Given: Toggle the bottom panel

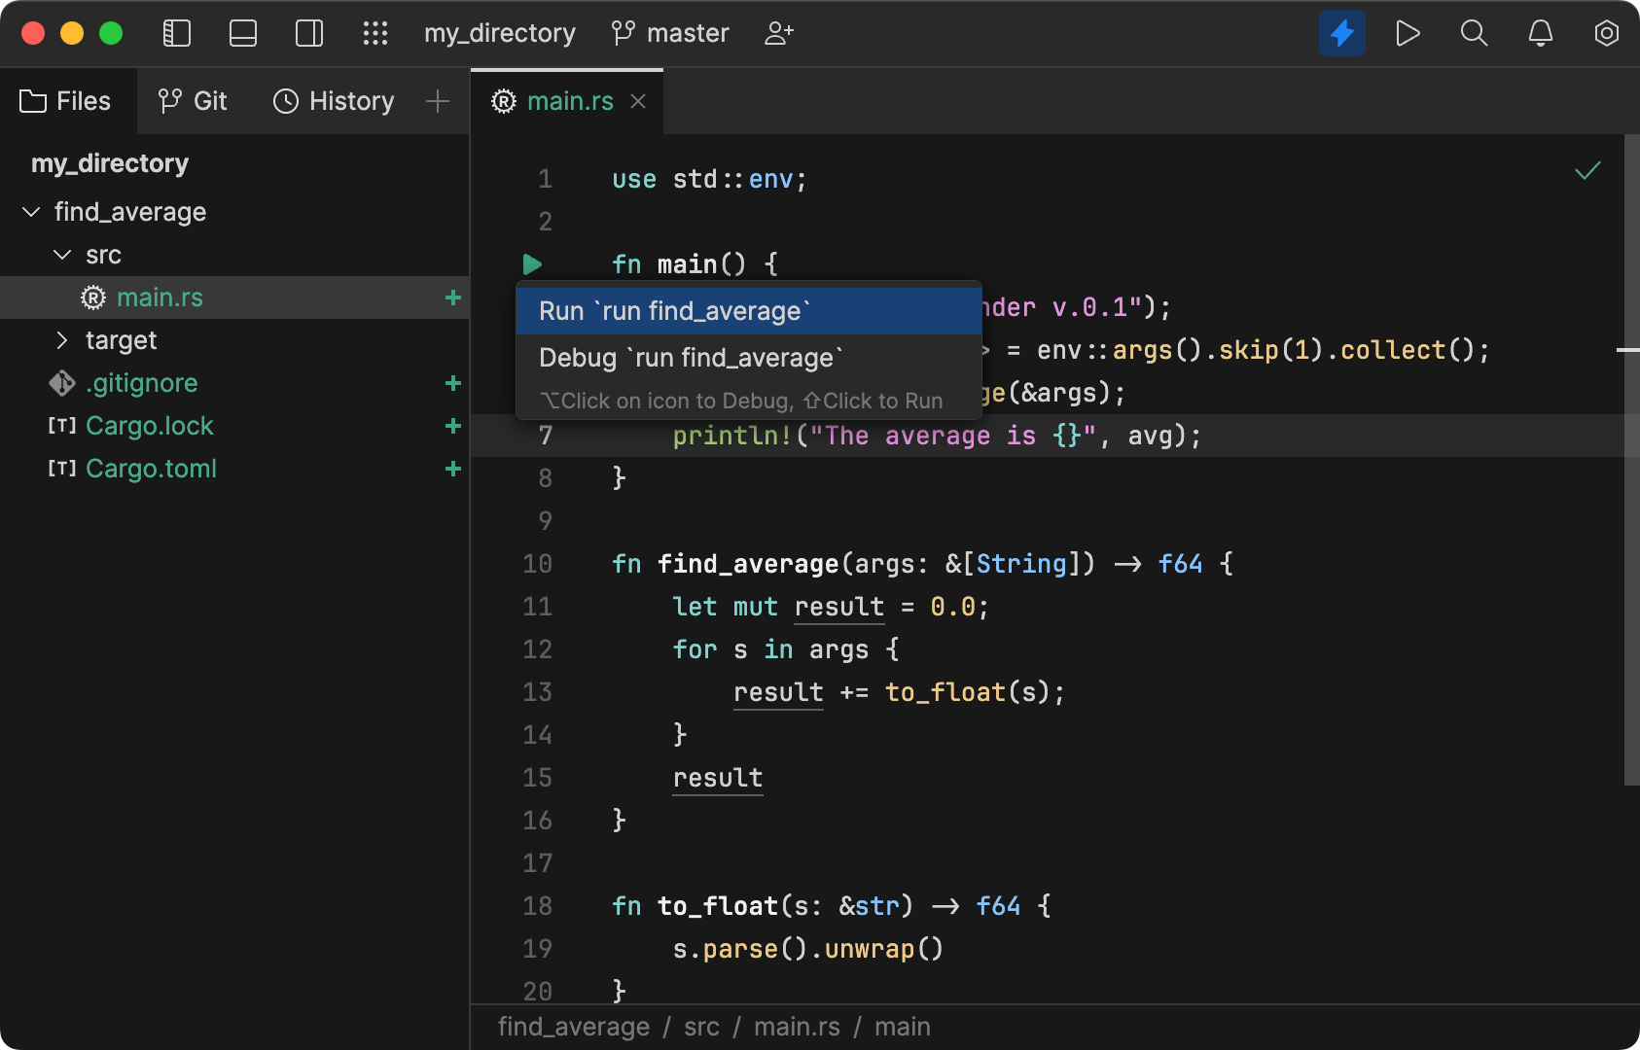Looking at the screenshot, I should 242,32.
